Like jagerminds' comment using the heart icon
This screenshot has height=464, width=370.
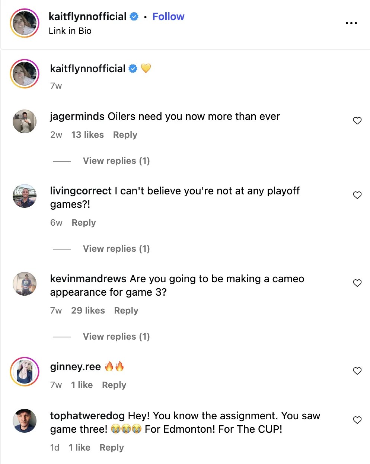click(x=357, y=121)
